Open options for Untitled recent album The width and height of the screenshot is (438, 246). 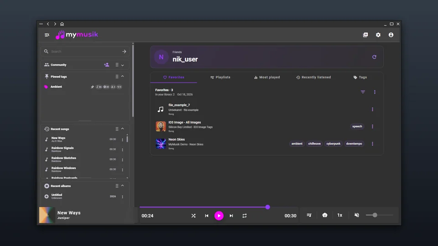(122, 197)
